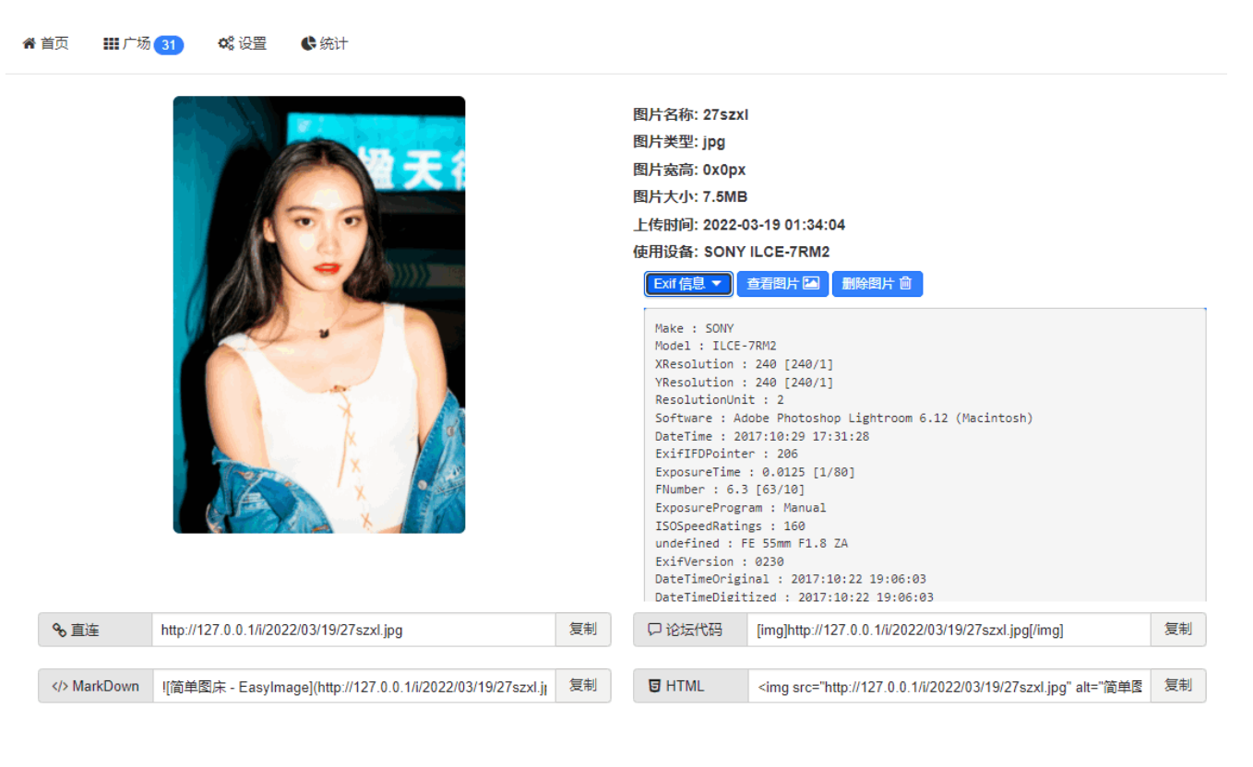Click the ExifIFDPointer : 206 line

(x=727, y=454)
